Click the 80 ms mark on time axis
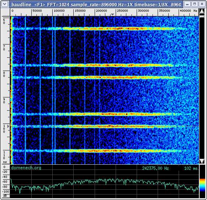207x200 pixels. pyautogui.click(x=4, y=74)
